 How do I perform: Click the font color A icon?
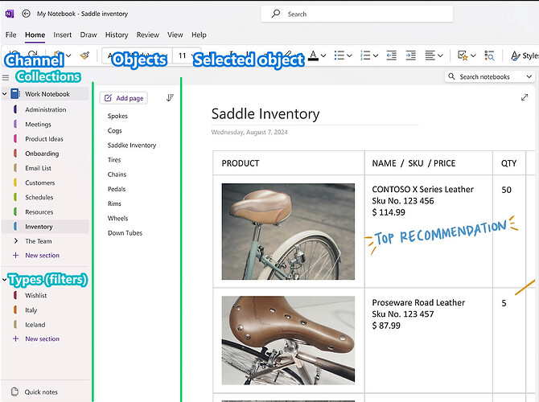313,55
